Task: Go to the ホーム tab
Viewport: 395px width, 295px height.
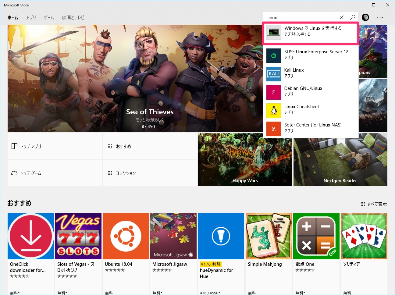Action: point(13,18)
